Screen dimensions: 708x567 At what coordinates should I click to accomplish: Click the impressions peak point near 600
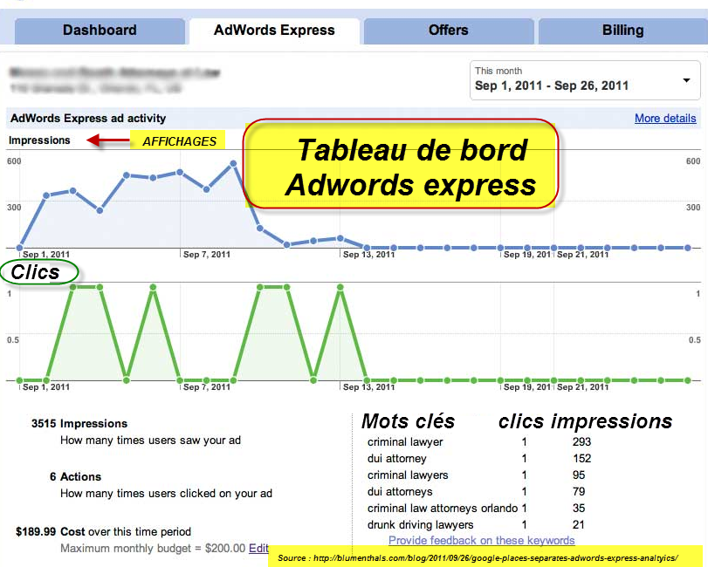coord(233,163)
